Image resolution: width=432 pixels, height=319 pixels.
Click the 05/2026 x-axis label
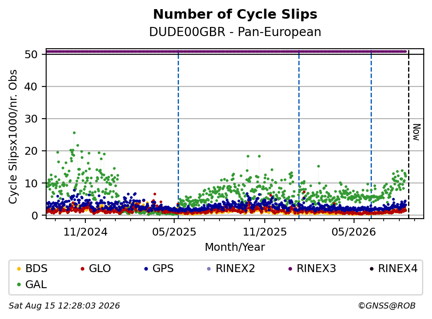tap(354, 232)
